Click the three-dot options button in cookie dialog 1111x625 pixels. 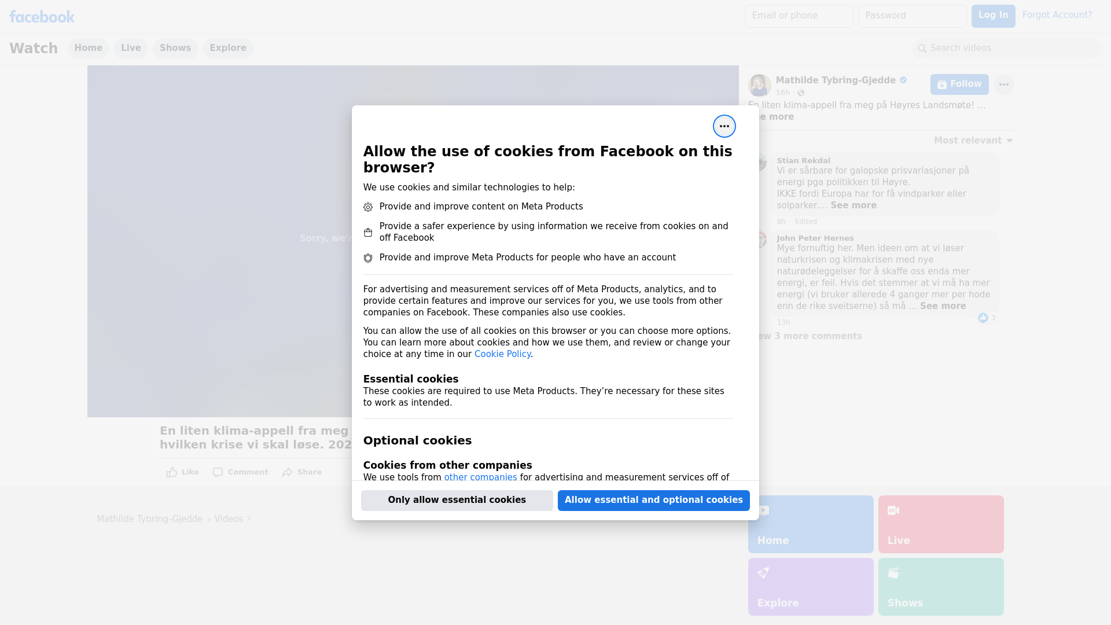[x=724, y=126]
